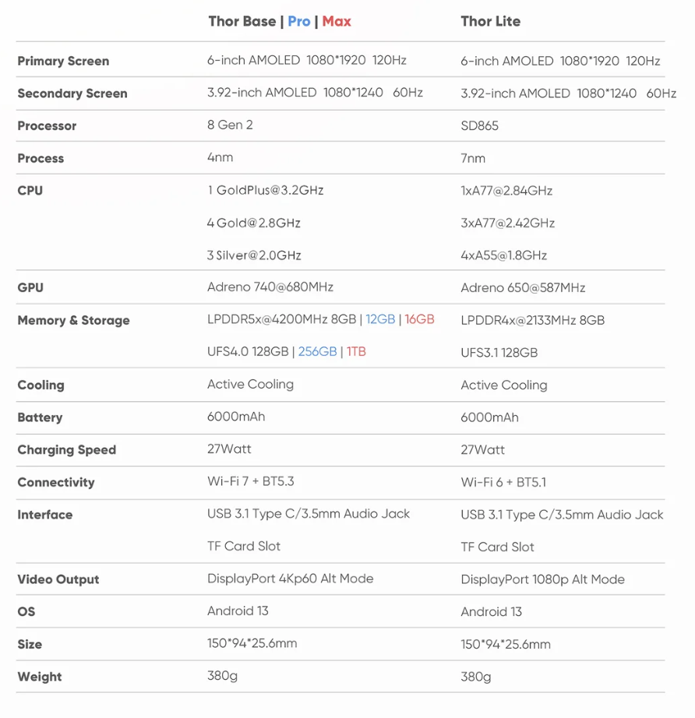Click the DisplayPort 4Kp60 Alt Mode text
This screenshot has width=695, height=718.
click(291, 579)
